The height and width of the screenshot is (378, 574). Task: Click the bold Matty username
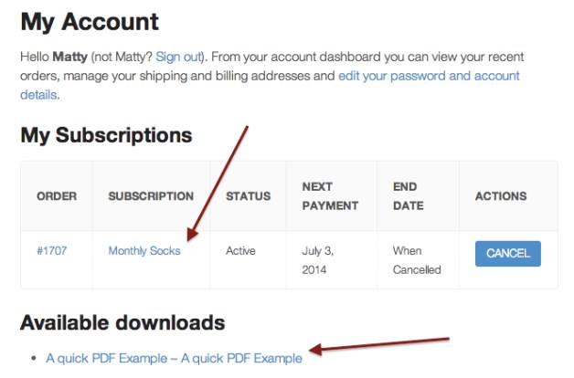[70, 56]
